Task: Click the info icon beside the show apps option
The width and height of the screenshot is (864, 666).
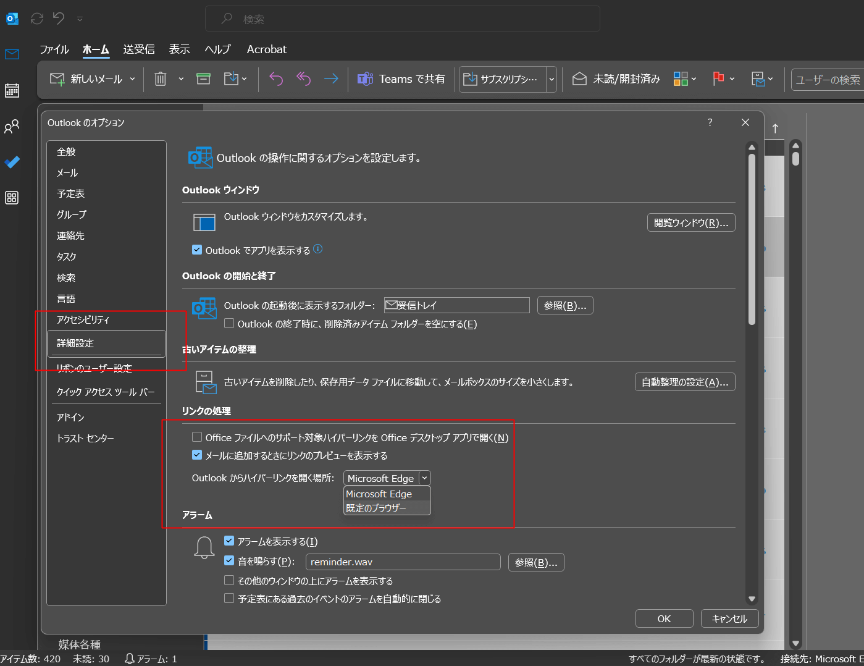Action: click(x=317, y=249)
